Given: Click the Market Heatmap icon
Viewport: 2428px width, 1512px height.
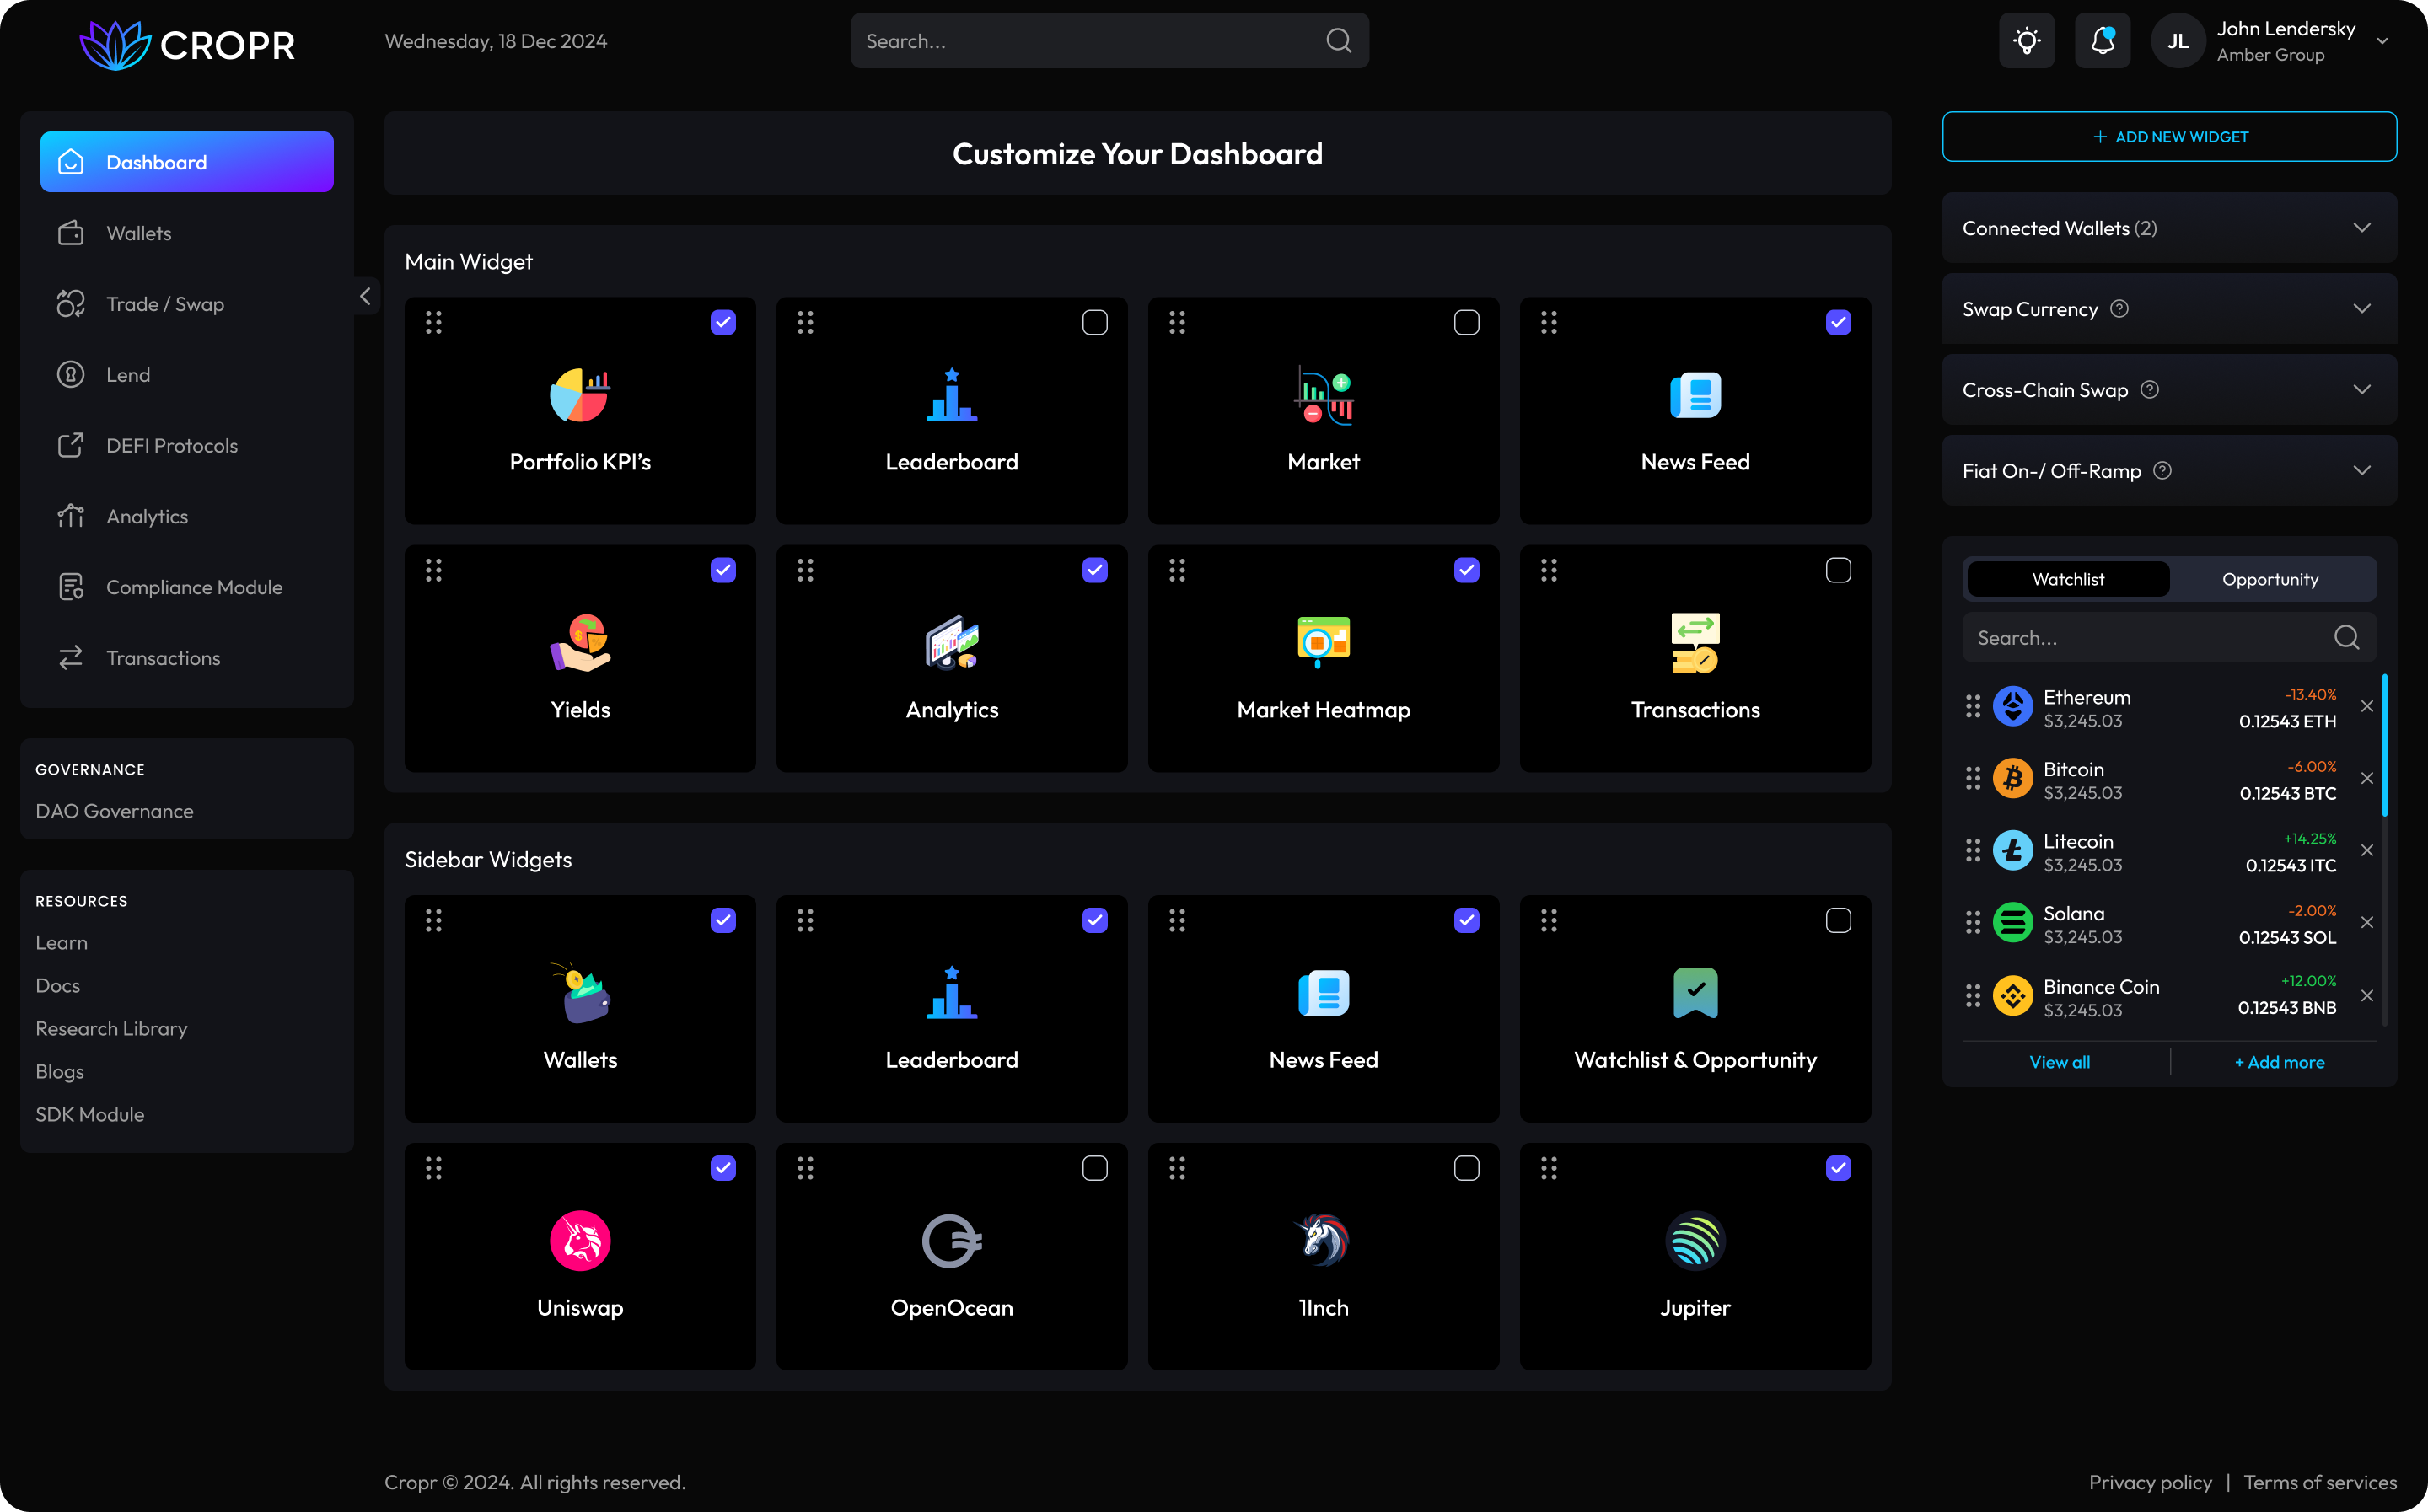Looking at the screenshot, I should click(x=1324, y=643).
